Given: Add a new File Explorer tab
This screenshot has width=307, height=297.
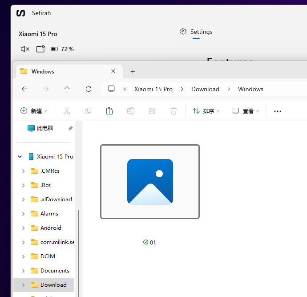Looking at the screenshot, I should tap(133, 72).
